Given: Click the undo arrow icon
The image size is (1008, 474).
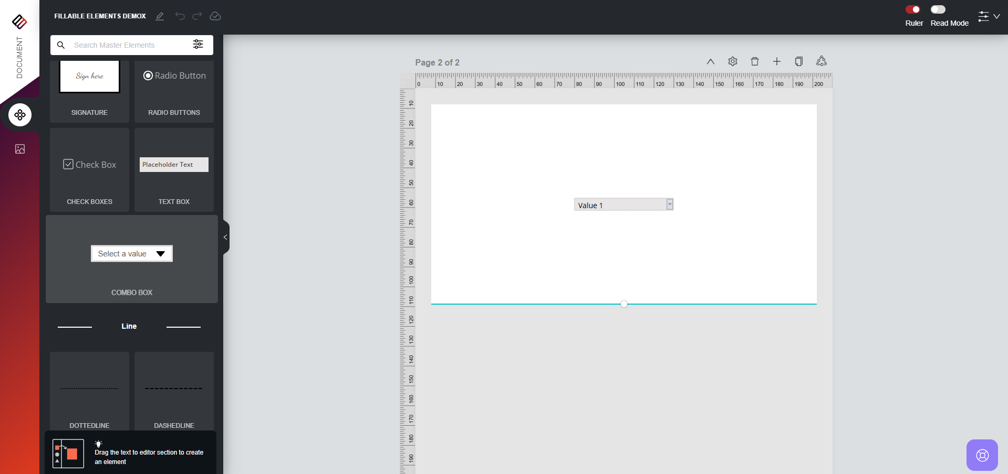Looking at the screenshot, I should point(180,16).
